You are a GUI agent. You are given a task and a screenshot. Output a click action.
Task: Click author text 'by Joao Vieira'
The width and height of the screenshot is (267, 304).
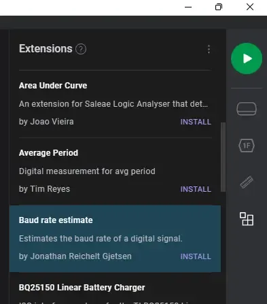coord(46,122)
